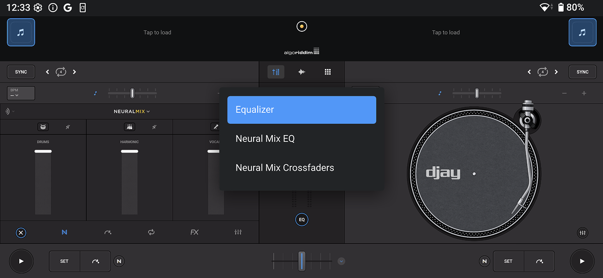Click the left deck tempo slider
This screenshot has height=278, width=603.
click(x=132, y=93)
